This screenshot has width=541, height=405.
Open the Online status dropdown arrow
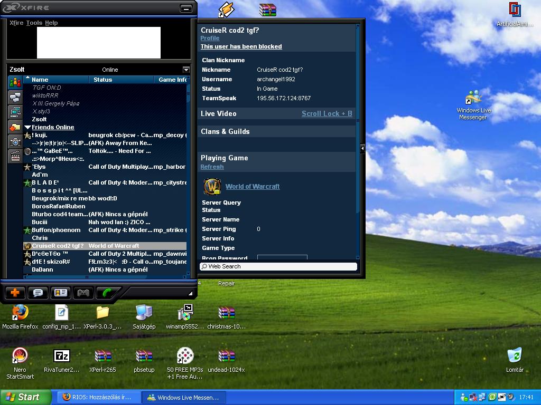click(x=186, y=70)
